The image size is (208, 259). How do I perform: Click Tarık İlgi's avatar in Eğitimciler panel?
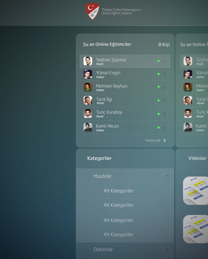coord(88,100)
